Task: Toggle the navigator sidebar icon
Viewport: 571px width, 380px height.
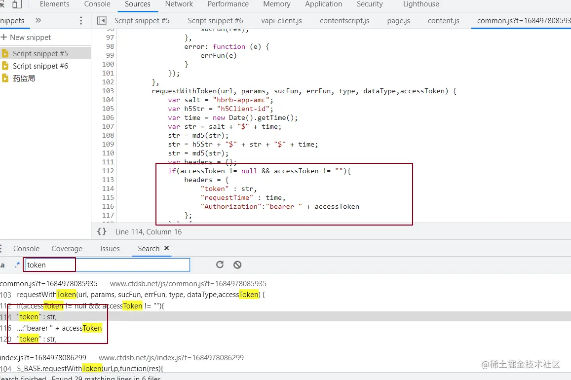Action: pyautogui.click(x=102, y=21)
